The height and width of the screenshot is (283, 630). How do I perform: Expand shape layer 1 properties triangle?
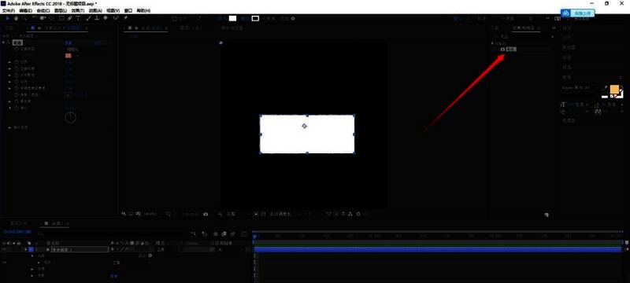(27, 249)
